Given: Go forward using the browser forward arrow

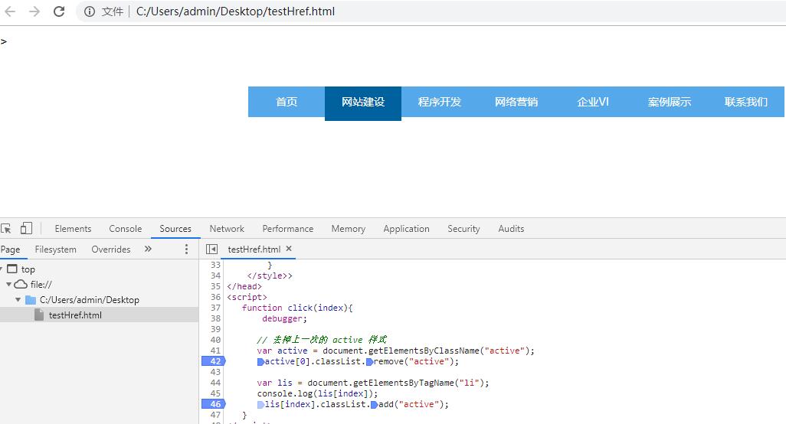Looking at the screenshot, I should [34, 11].
